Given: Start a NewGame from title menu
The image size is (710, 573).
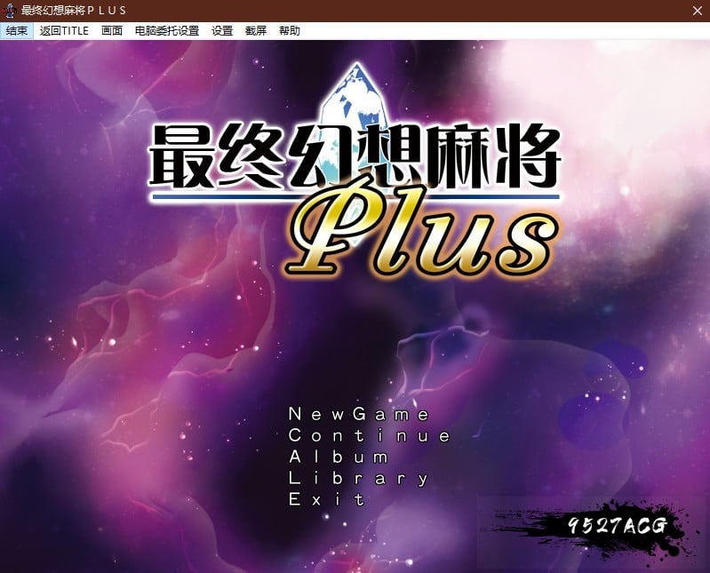Looking at the screenshot, I should click(359, 414).
